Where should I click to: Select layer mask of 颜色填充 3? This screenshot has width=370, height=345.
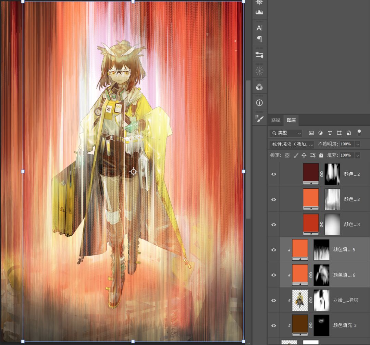coord(321,325)
